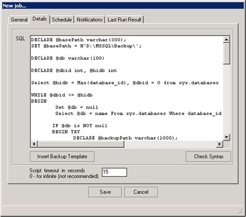
Task: Open the Schedule tab
Action: click(62, 20)
